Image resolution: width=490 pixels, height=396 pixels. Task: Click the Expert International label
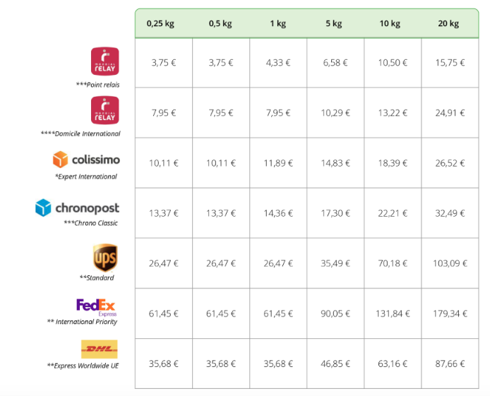pyautogui.click(x=85, y=176)
